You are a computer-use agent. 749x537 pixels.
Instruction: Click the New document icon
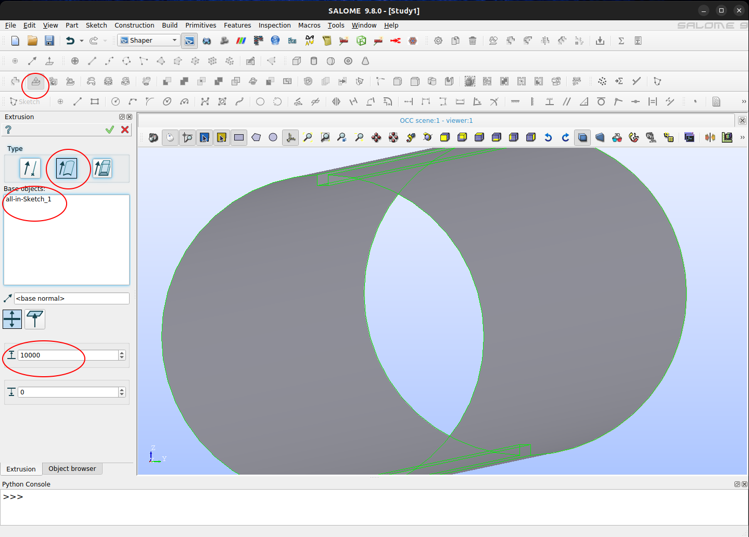(15, 41)
